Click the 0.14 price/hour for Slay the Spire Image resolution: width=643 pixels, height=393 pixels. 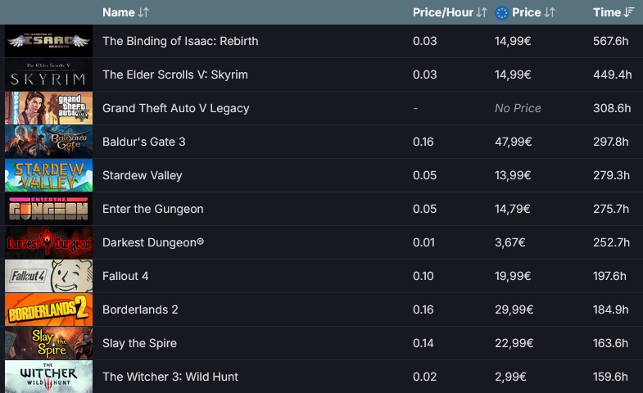[x=423, y=343]
